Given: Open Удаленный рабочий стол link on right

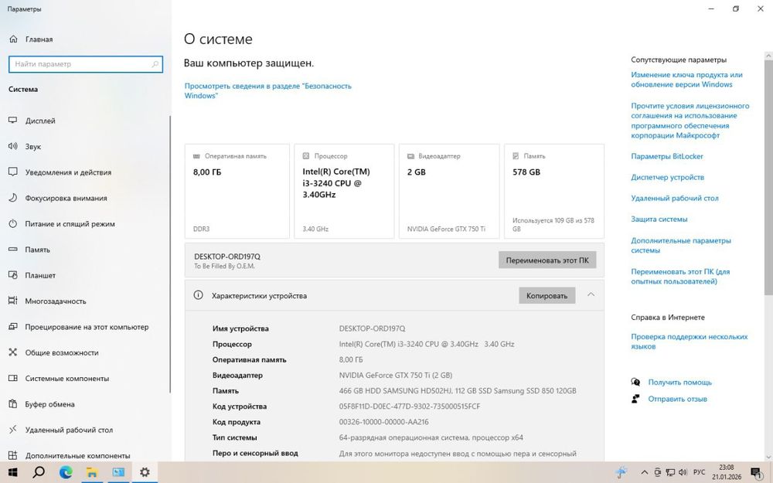Looking at the screenshot, I should pos(674,198).
